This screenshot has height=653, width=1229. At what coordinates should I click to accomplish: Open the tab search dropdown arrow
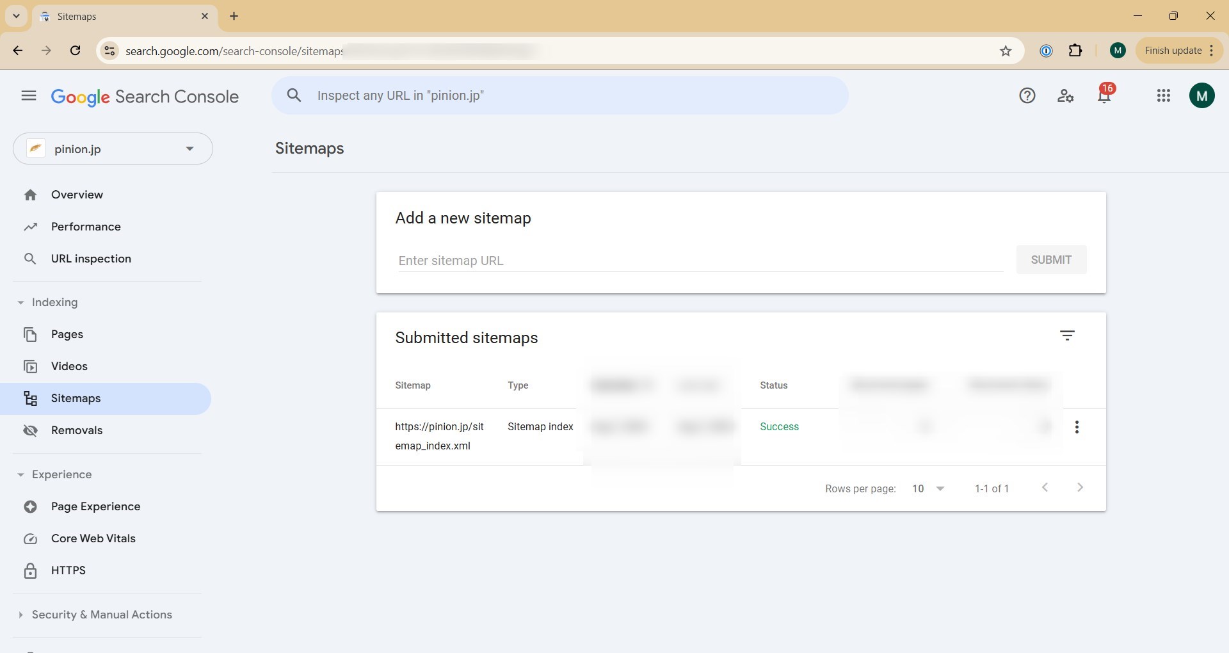(16, 16)
